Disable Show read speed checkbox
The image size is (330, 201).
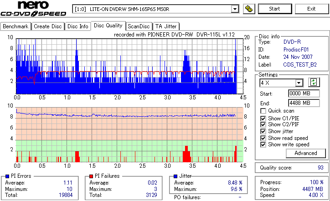pos(263,138)
